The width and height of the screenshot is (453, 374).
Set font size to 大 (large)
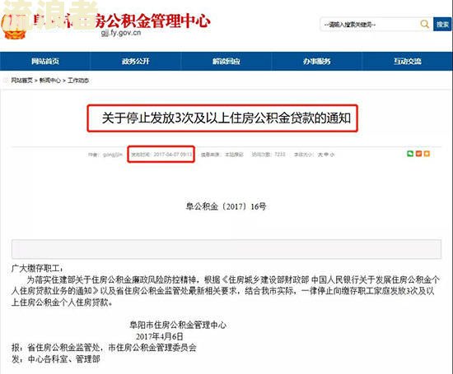[x=320, y=155]
